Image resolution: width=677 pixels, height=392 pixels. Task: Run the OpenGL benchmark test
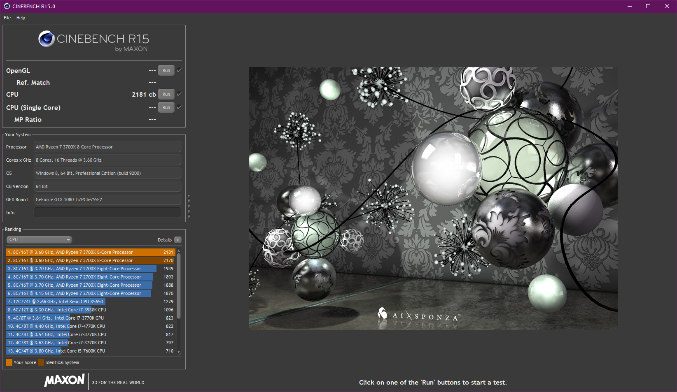tap(166, 70)
